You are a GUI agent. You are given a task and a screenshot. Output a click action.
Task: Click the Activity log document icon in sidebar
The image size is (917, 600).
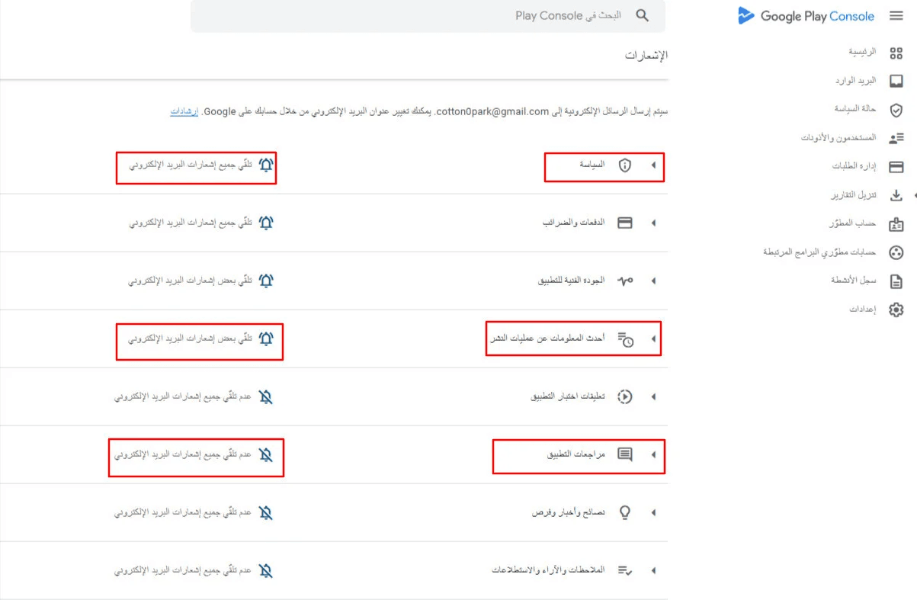(x=896, y=281)
